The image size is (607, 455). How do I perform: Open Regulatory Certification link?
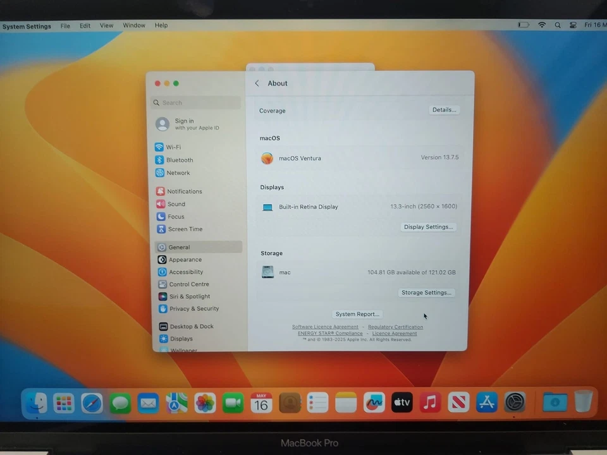coord(395,327)
